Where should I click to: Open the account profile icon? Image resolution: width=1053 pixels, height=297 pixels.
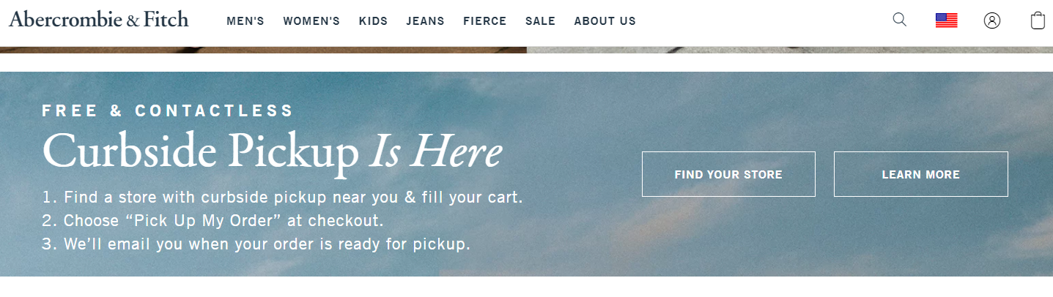[x=991, y=20]
